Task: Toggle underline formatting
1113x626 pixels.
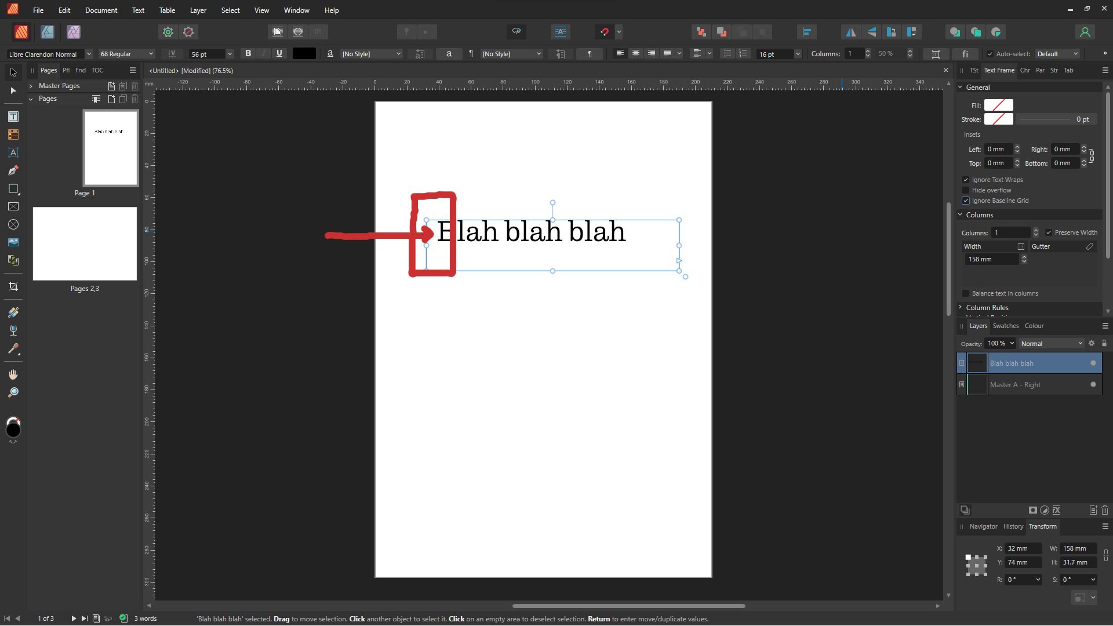Action: tap(279, 53)
